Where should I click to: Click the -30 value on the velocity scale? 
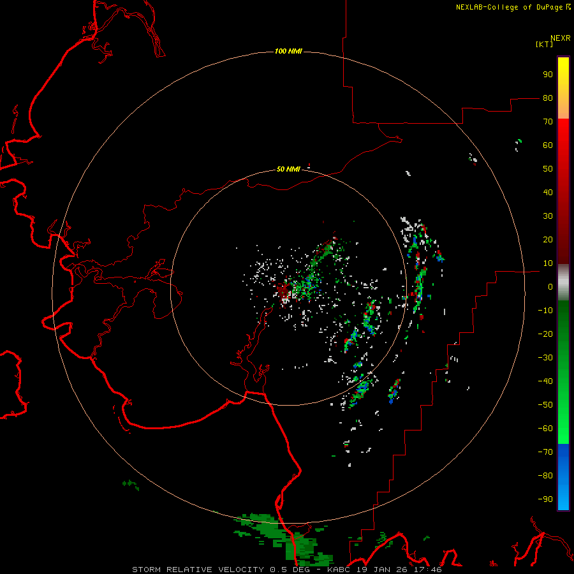[545, 358]
